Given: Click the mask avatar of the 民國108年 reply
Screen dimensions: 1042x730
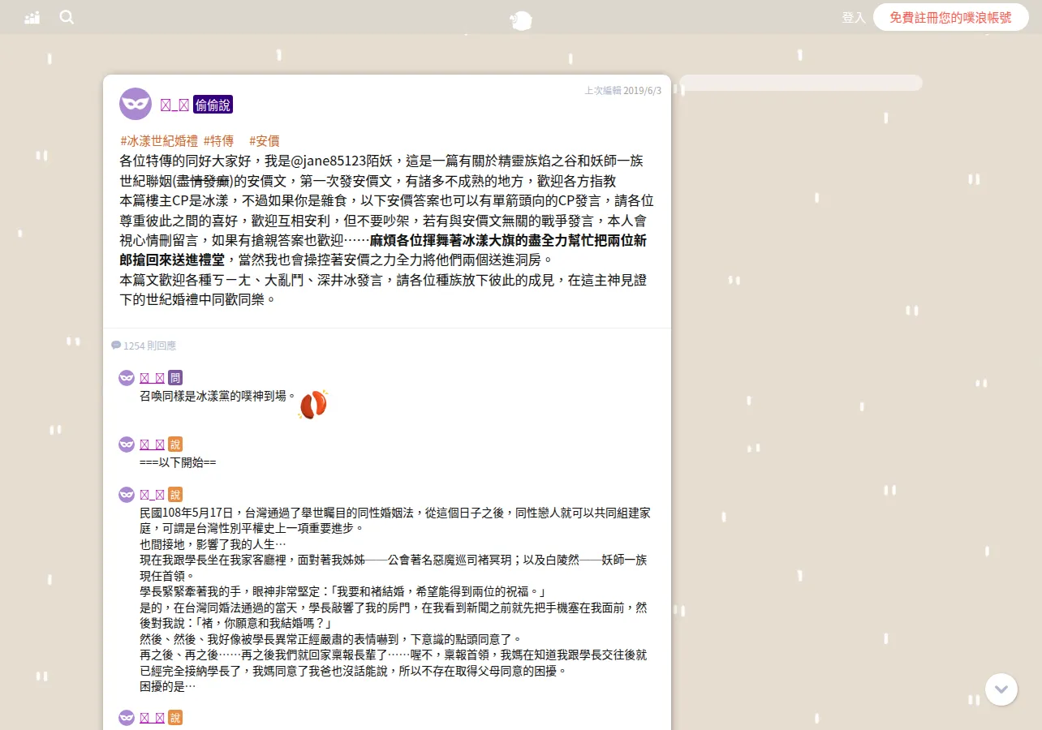Looking at the screenshot, I should click(x=127, y=495).
